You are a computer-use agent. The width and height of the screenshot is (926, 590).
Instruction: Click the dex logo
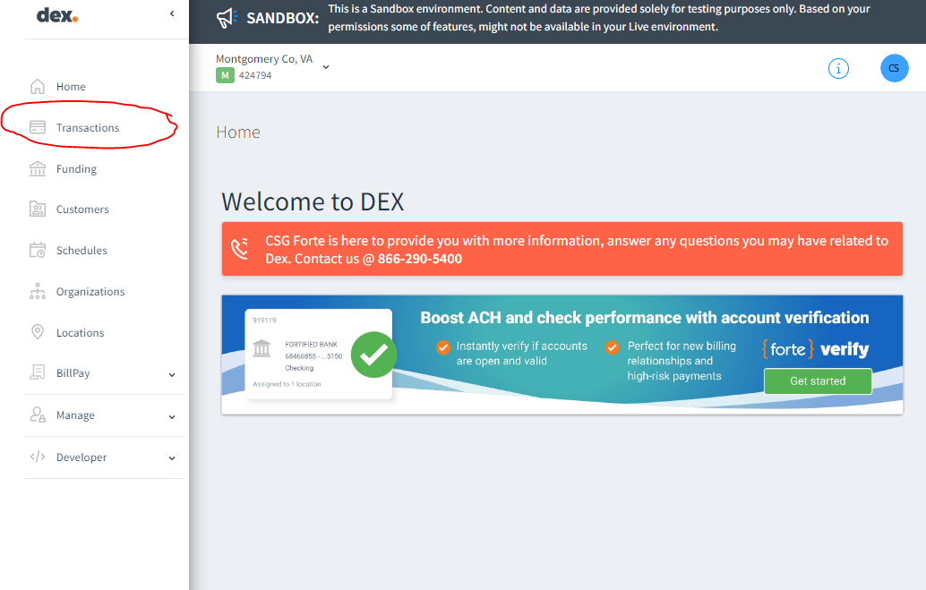(x=56, y=15)
